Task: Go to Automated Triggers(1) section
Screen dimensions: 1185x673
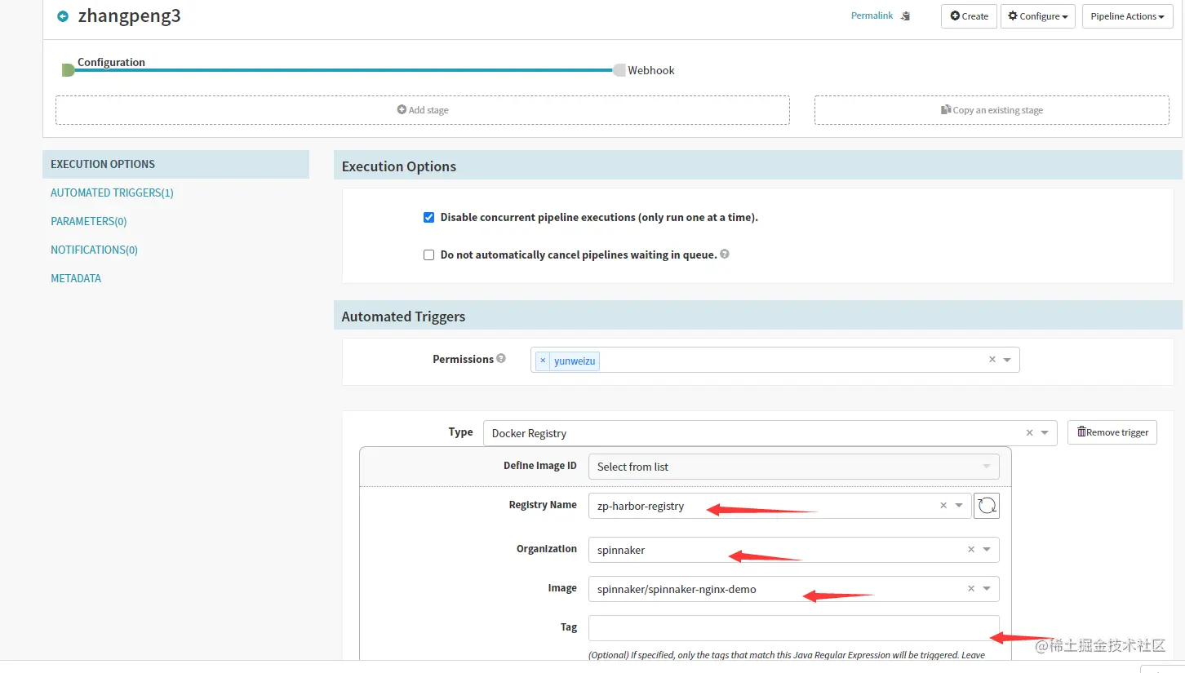Action: pos(112,193)
